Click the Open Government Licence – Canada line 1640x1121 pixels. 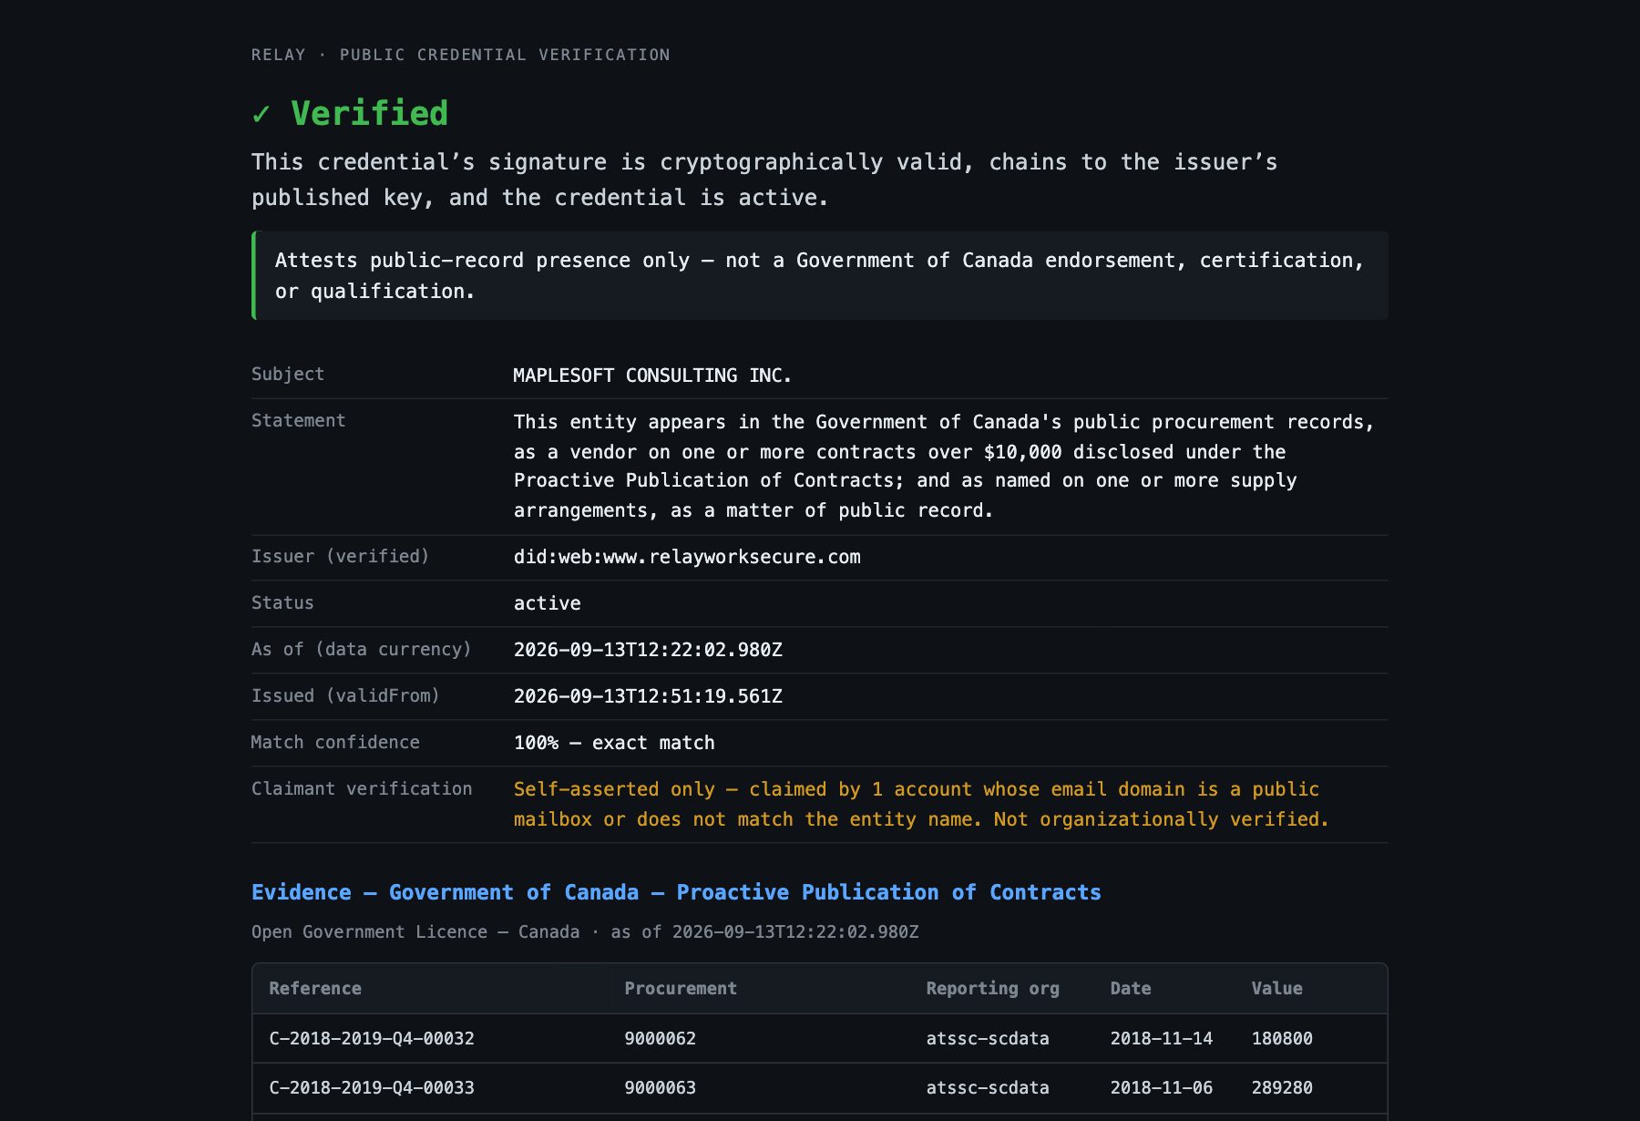[585, 931]
